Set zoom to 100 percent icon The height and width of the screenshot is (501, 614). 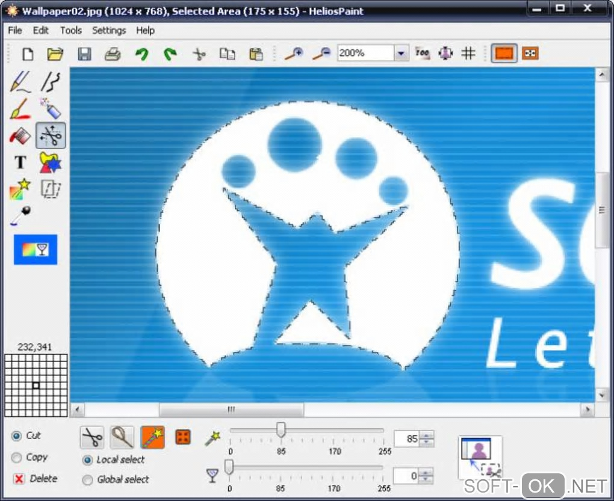422,53
